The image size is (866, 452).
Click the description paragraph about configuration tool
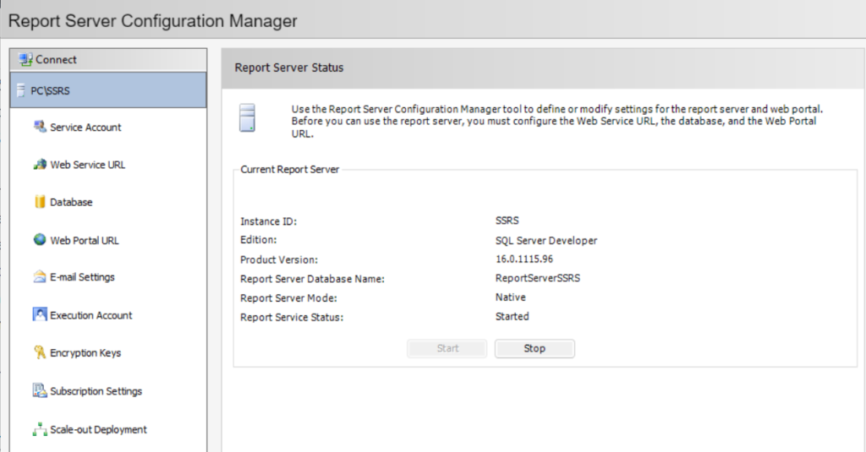[556, 122]
